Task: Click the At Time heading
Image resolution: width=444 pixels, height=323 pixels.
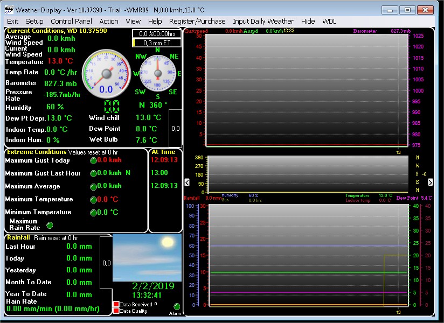Action: [x=163, y=152]
